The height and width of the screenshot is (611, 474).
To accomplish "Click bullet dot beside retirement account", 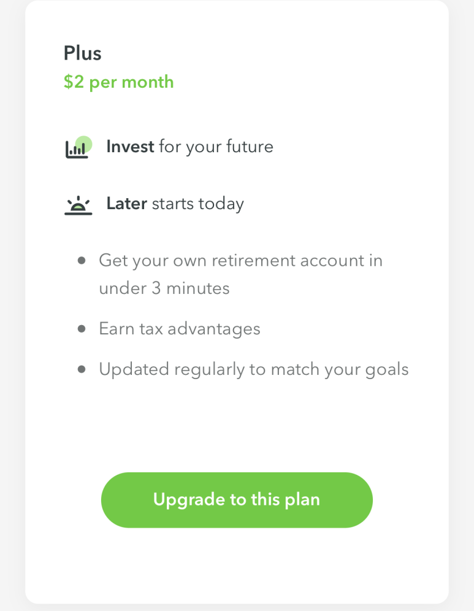I will tap(82, 260).
